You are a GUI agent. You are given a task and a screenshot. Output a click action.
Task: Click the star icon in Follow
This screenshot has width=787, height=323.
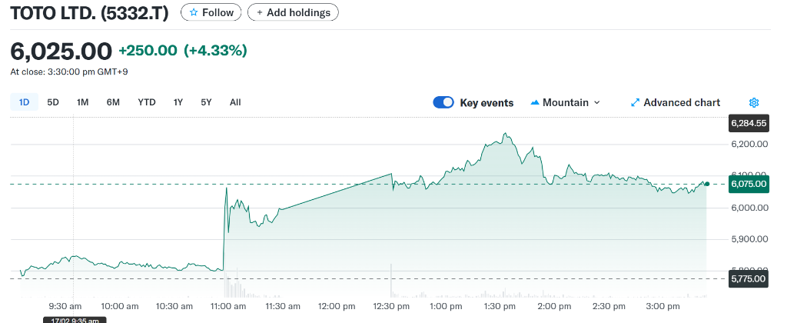coord(194,12)
